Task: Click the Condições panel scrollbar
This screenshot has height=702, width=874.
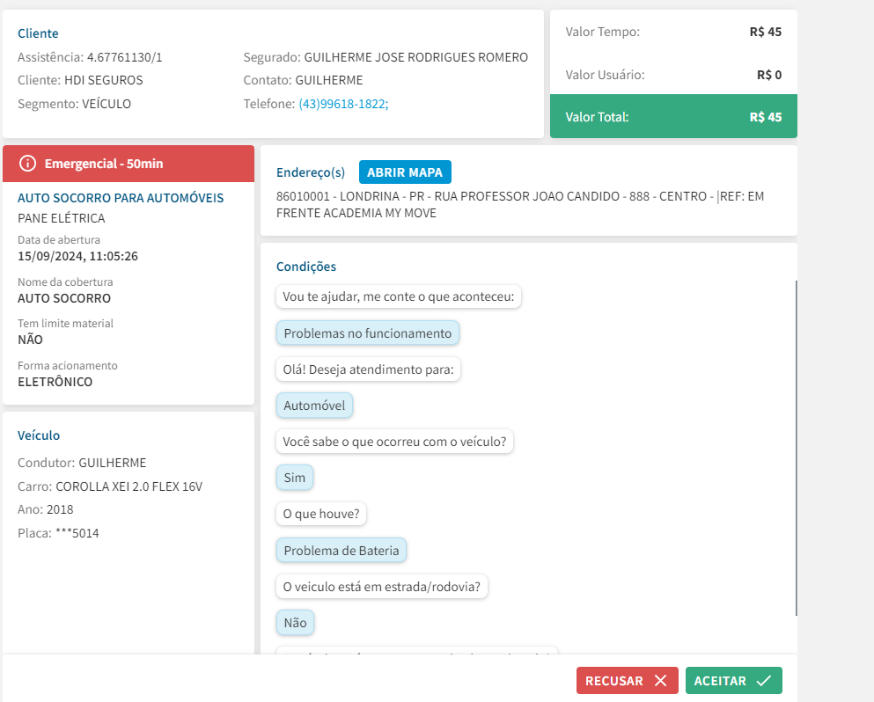Action: coord(796,449)
